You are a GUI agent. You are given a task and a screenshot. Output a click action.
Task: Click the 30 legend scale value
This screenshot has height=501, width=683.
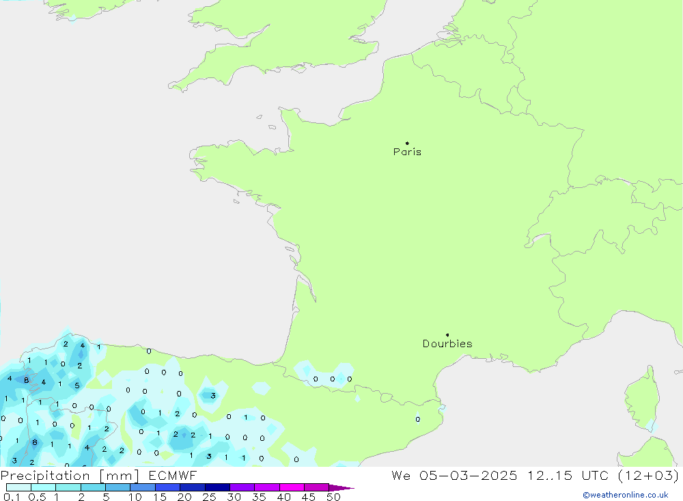(x=234, y=497)
